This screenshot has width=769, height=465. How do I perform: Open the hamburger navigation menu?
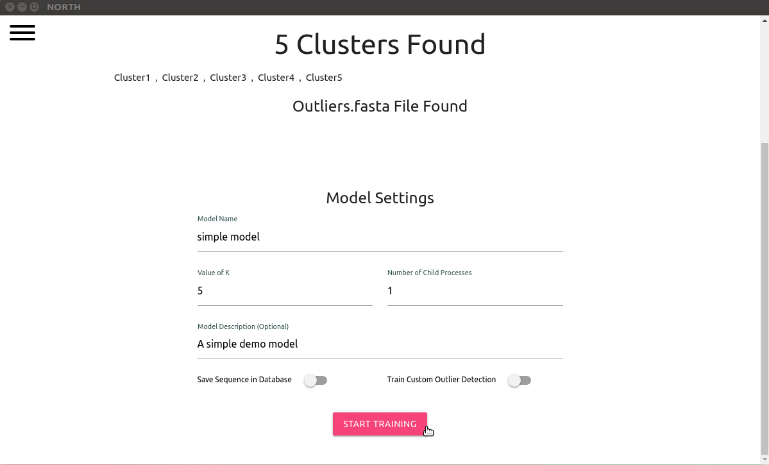(x=22, y=32)
